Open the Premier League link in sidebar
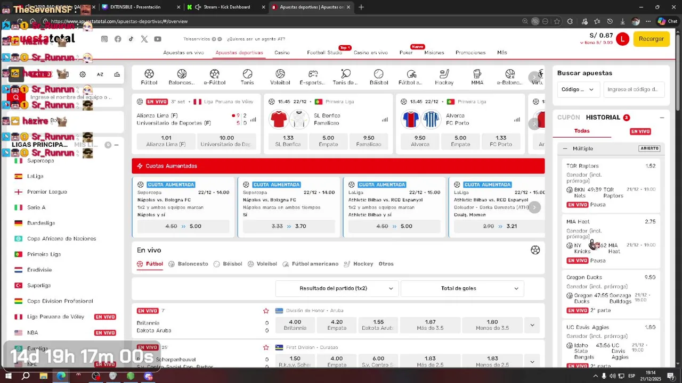Screen dimensions: 682x383 tap(47, 192)
